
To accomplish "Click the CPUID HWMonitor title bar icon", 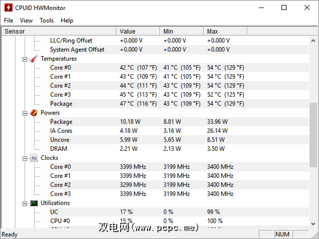I will [8, 8].
